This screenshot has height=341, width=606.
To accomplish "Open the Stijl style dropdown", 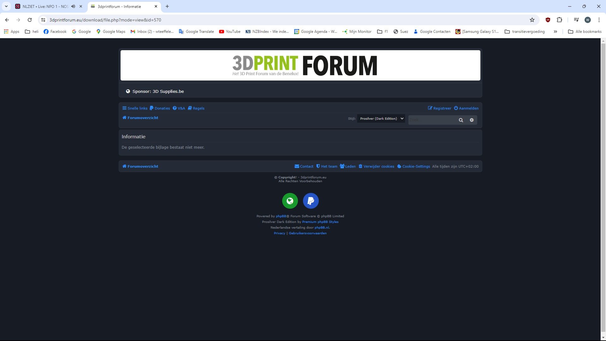I will click(x=381, y=119).
